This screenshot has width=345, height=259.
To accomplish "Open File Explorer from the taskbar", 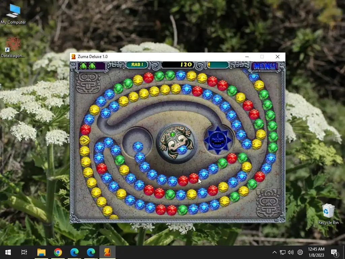I will (41, 252).
